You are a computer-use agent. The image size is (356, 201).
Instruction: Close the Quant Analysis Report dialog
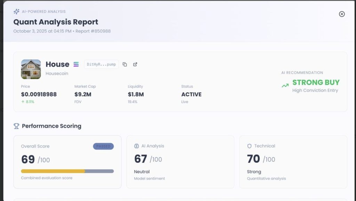(x=342, y=14)
